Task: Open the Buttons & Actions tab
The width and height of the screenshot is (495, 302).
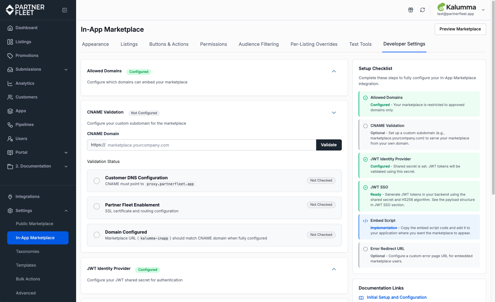Action: 169,44
